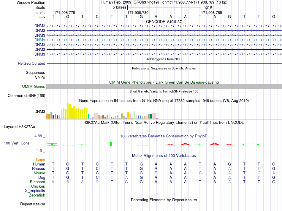Click the 4.88 PhyloP upper limit value
Screen dimensions: 282x211
click(x=38, y=136)
